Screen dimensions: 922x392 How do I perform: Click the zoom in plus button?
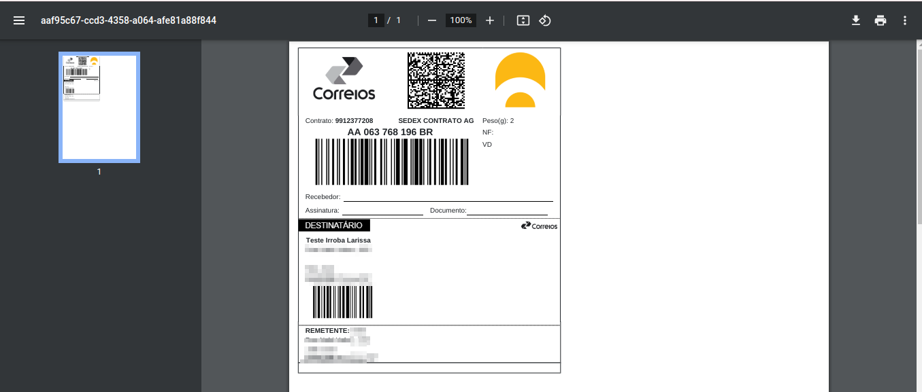[490, 20]
